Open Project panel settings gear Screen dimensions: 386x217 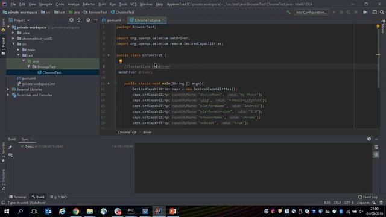(88, 20)
